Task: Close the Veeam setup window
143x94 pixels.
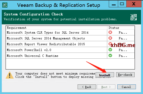Action: click(x=134, y=4)
